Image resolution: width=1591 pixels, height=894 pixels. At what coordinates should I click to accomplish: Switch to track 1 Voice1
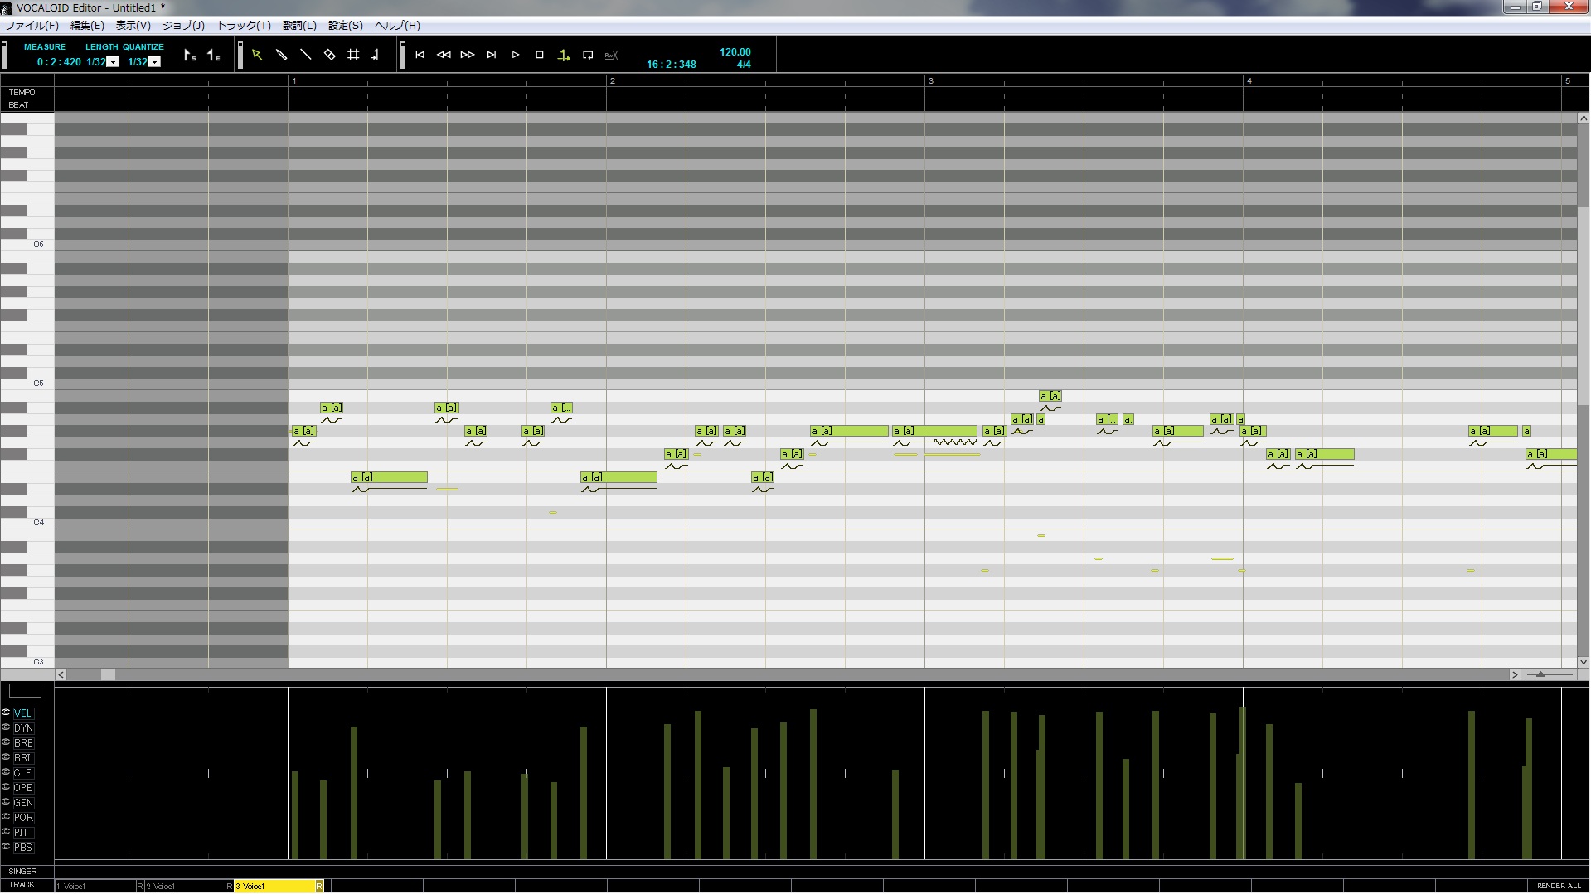click(95, 887)
